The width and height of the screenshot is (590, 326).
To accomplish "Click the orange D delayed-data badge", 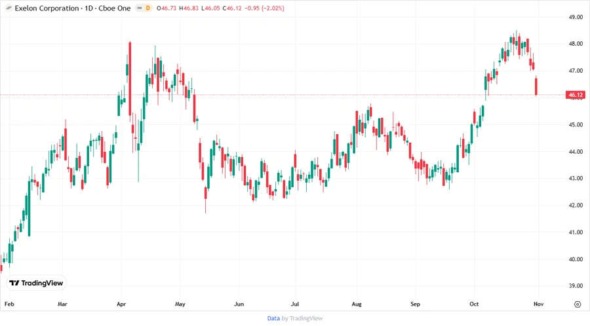I will [148, 8].
